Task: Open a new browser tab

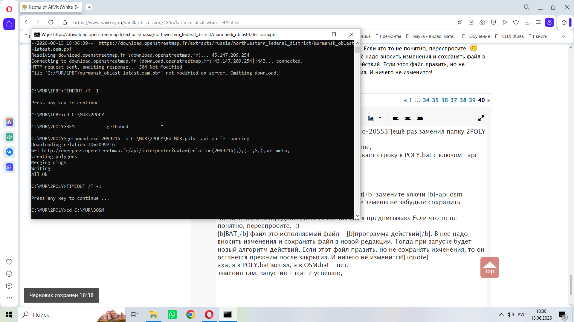Action: (x=89, y=7)
